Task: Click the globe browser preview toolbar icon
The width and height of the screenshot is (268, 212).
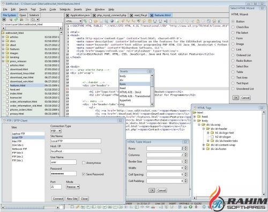Action: click(112, 21)
